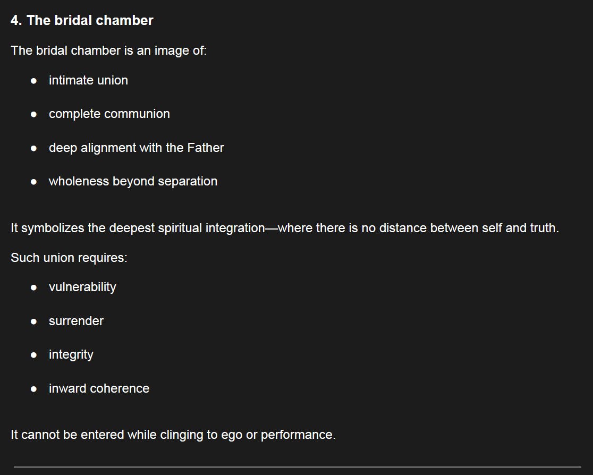Click the bullet dot beside "surrender"
This screenshot has width=593, height=475.
[x=34, y=321]
